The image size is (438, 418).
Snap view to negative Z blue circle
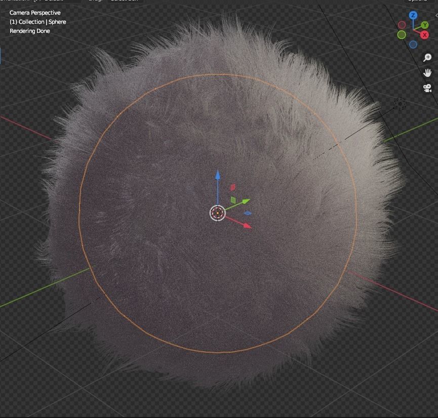click(413, 45)
